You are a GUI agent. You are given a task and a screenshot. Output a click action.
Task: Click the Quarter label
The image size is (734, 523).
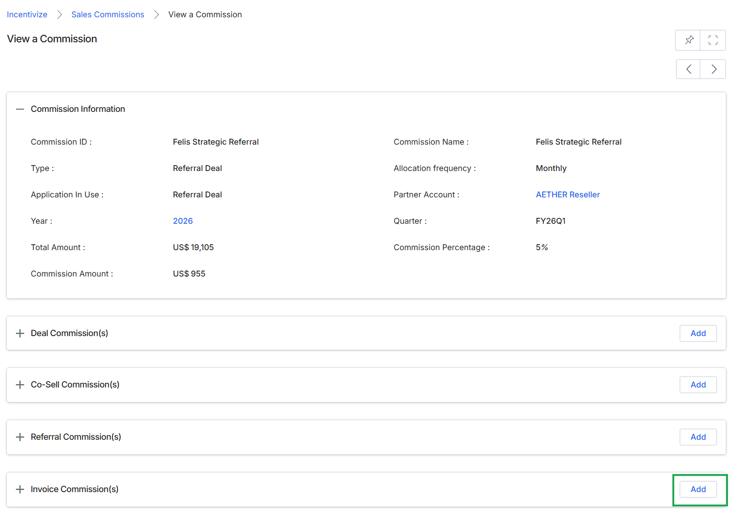(410, 221)
